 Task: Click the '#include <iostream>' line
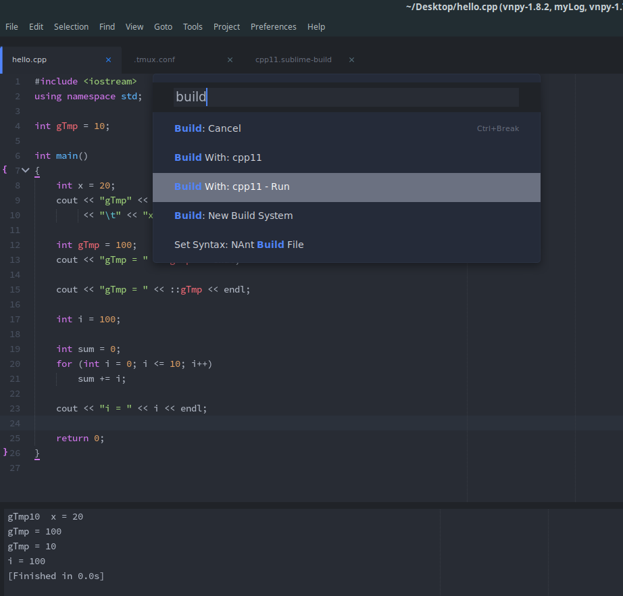pyautogui.click(x=85, y=82)
